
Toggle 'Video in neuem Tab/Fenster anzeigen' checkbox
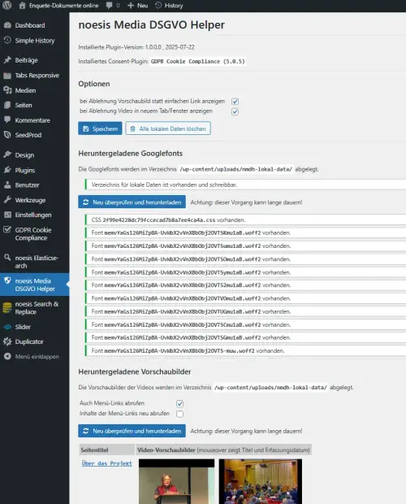coord(235,111)
